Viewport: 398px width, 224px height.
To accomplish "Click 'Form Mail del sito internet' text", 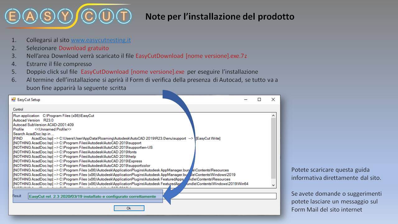I will [x=327, y=209].
